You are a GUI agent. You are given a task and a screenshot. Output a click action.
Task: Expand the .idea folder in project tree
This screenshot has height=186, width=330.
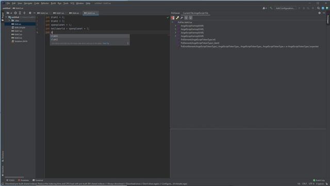coord(9,21)
